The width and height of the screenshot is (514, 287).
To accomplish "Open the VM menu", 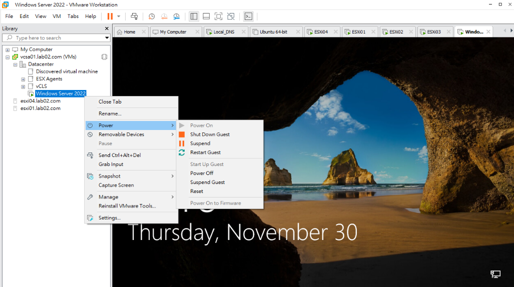I will 57,16.
